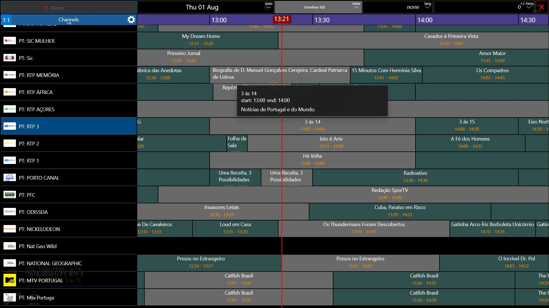Select the Sic channel logo
The image size is (549, 308).
click(x=10, y=58)
